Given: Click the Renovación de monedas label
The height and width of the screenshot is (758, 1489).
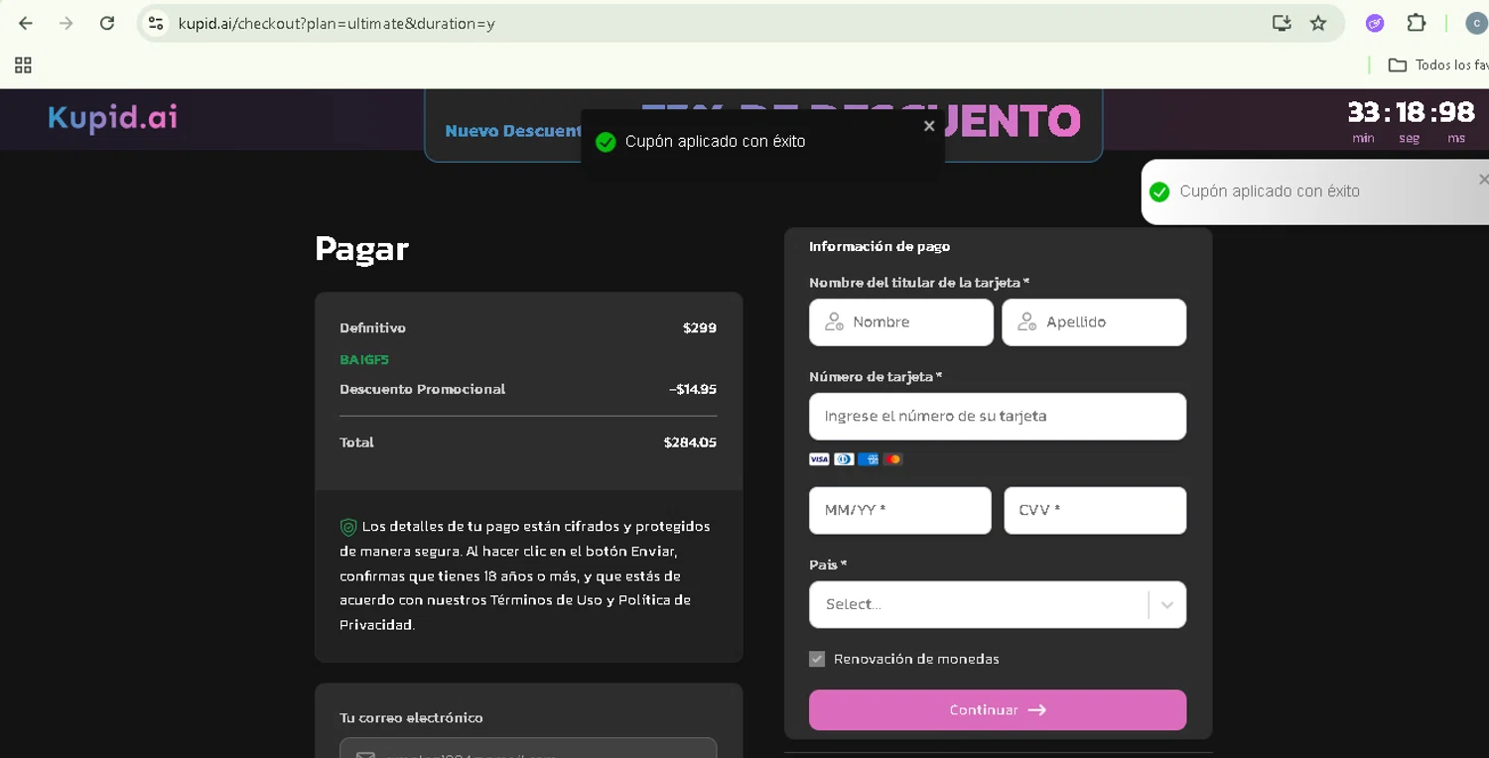Looking at the screenshot, I should coord(916,659).
